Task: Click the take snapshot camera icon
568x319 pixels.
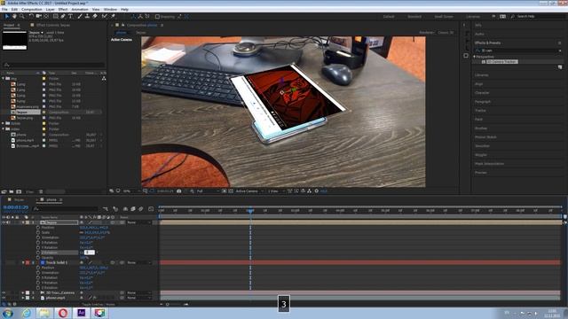Action: pyautogui.click(x=179, y=191)
